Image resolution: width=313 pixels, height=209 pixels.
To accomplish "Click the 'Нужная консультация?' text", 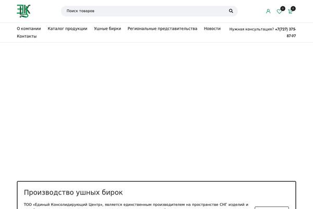I will (251, 29).
